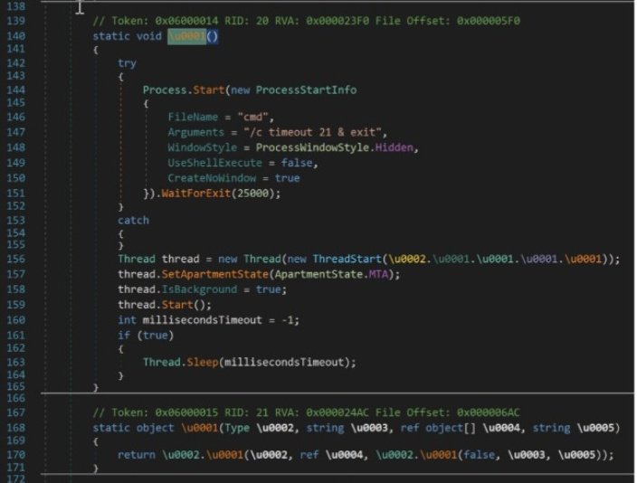Click the ThreadStart delegate type

click(347, 260)
